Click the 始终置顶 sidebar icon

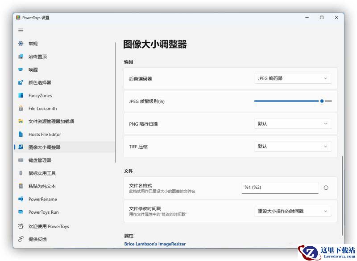pyautogui.click(x=21, y=56)
